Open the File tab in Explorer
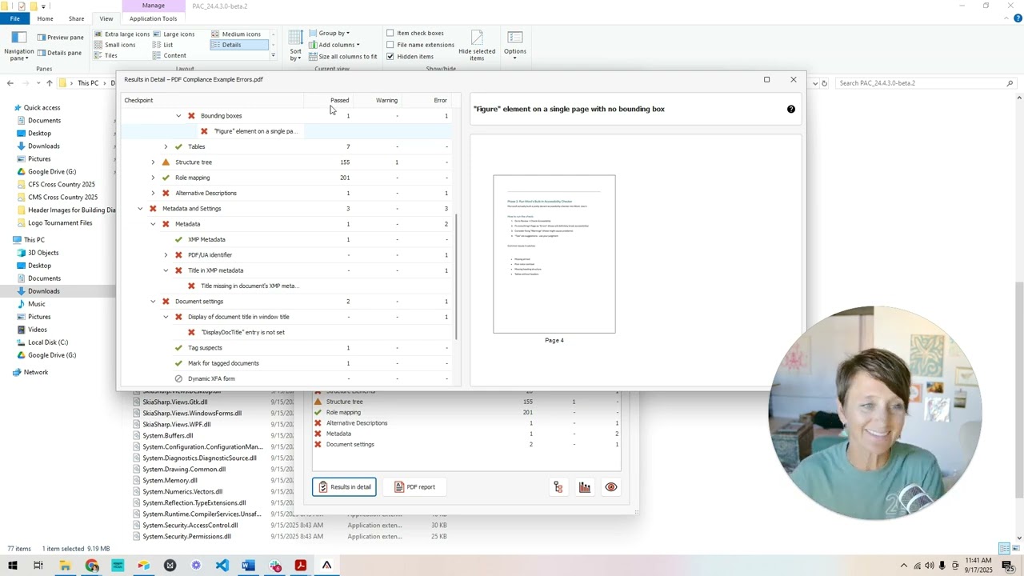 (14, 18)
